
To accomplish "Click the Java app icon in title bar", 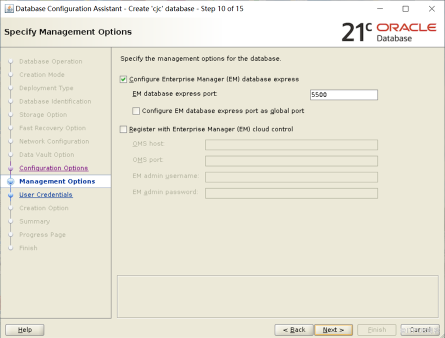I will pos(9,9).
